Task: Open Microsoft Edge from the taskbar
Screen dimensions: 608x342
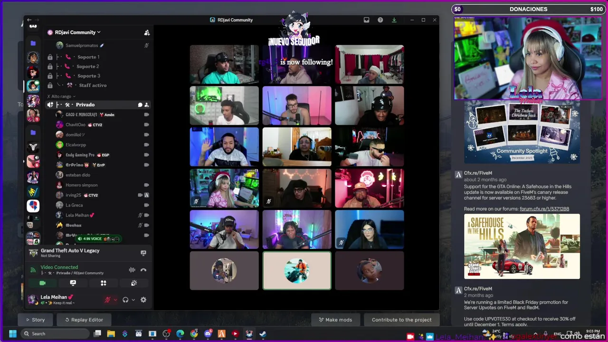Action: point(180,334)
